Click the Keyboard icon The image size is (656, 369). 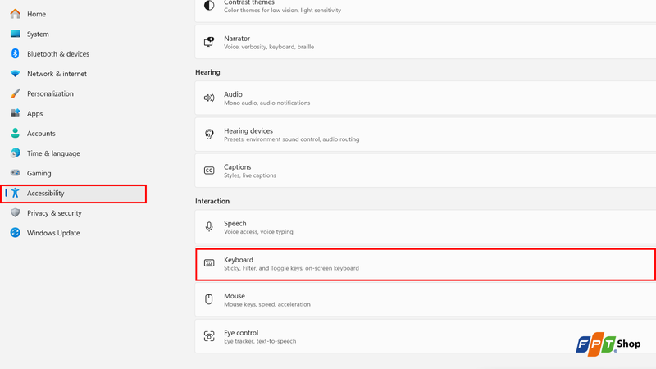209,263
